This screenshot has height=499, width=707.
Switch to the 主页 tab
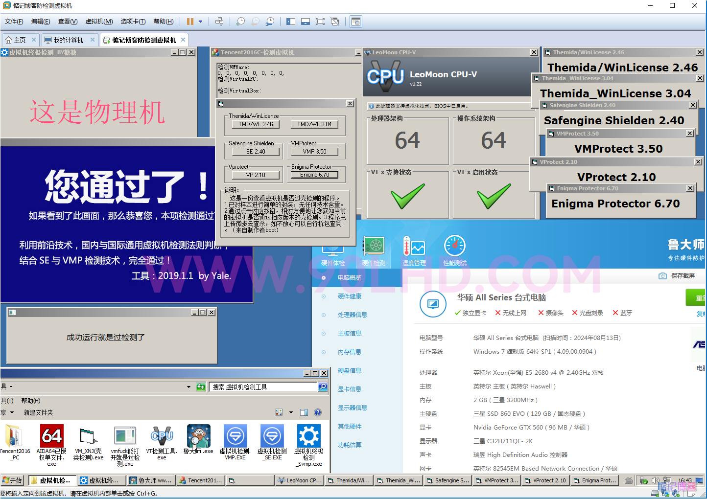tap(20, 40)
